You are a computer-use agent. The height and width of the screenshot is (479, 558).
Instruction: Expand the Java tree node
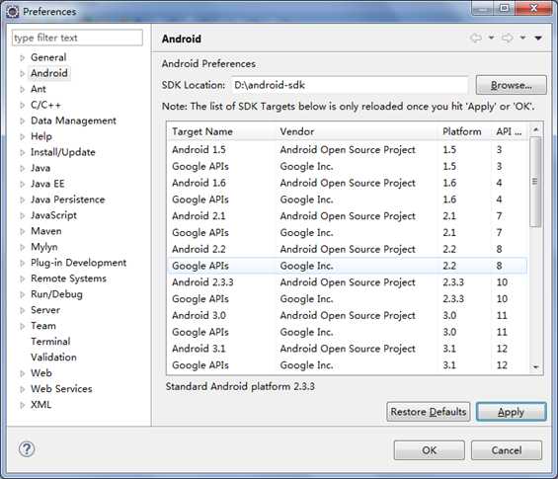[23, 168]
